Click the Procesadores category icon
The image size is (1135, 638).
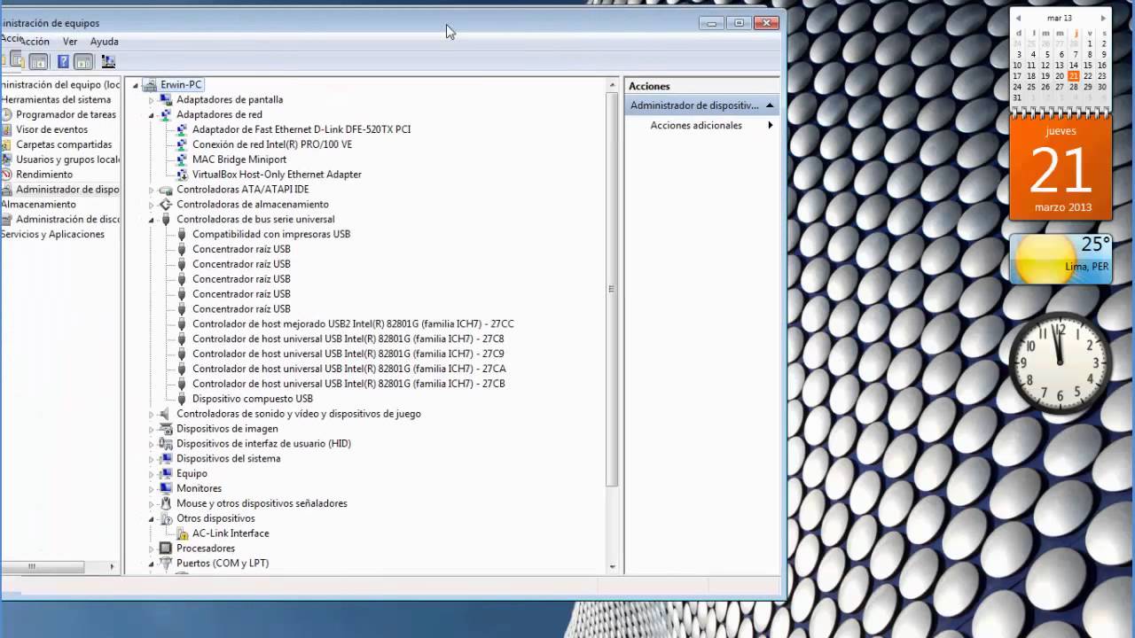[x=166, y=549]
